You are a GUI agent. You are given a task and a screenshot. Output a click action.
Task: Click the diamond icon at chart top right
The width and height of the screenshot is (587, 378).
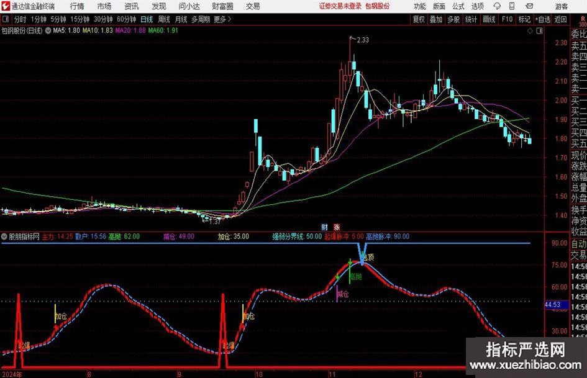pos(530,31)
